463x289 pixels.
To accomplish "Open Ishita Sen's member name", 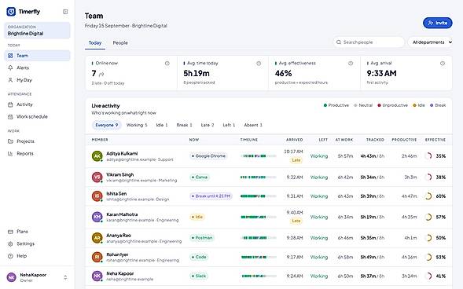I will point(116,194).
